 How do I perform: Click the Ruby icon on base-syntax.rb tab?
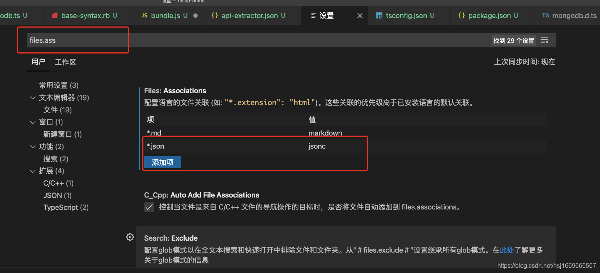coord(54,15)
